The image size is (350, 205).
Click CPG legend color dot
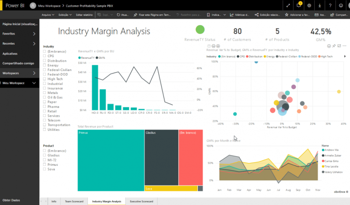point(238,57)
